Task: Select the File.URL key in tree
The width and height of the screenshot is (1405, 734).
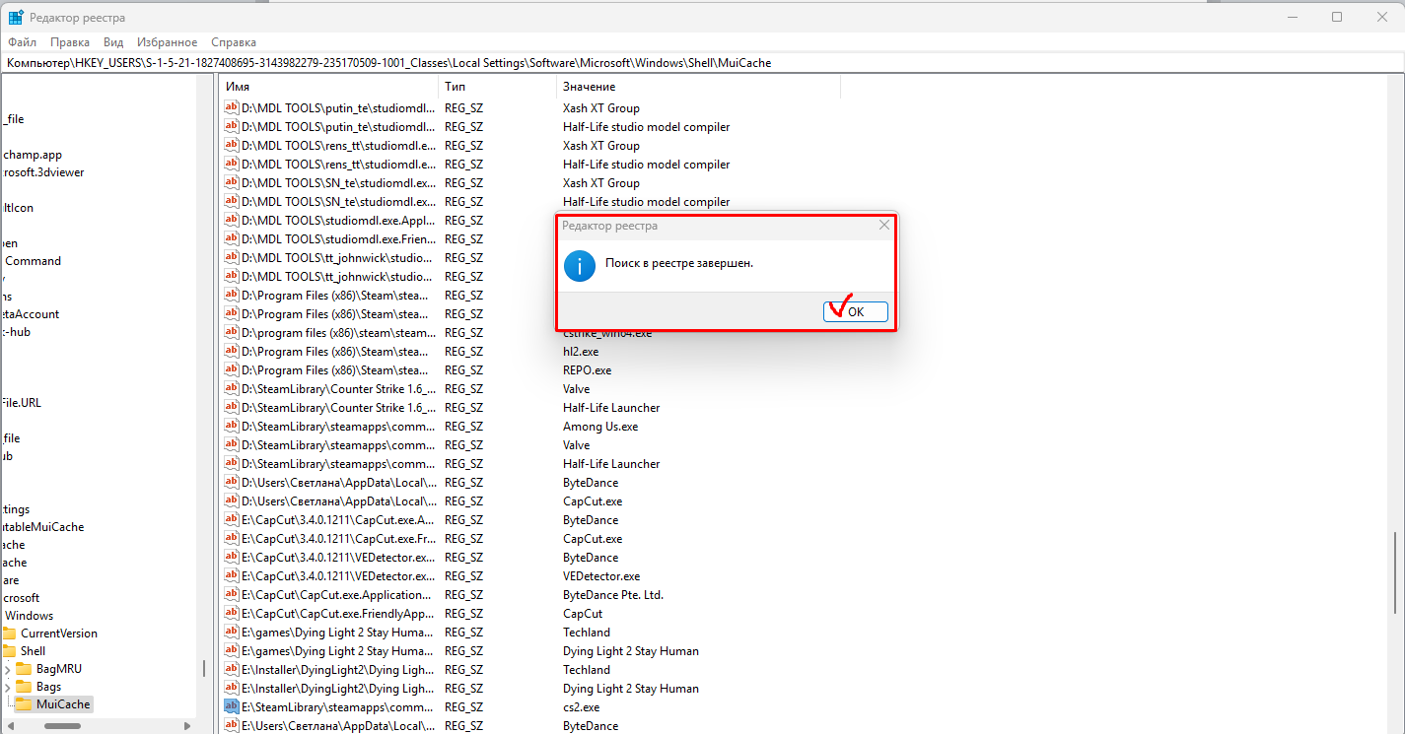Action: tap(20, 403)
